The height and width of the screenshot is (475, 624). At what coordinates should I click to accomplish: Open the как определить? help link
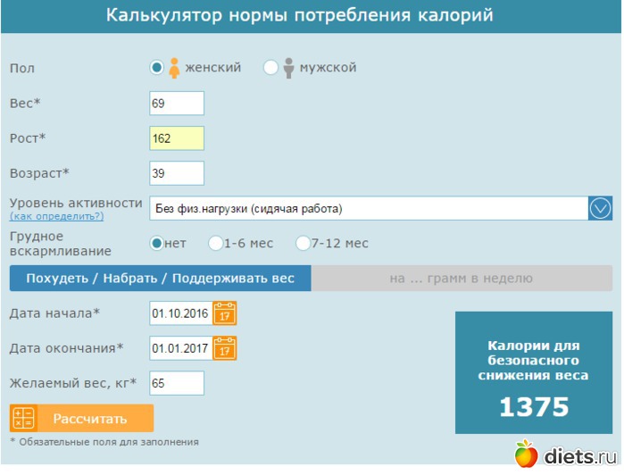point(57,217)
